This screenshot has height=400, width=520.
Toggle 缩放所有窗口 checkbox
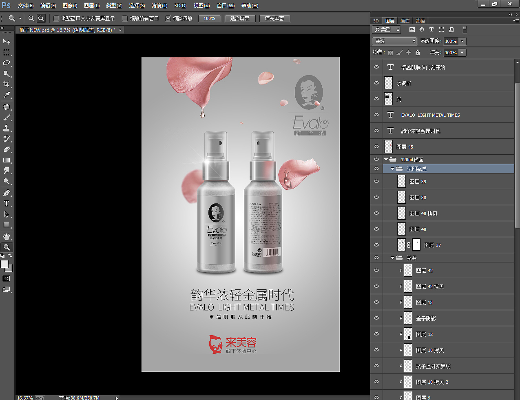(x=125, y=18)
